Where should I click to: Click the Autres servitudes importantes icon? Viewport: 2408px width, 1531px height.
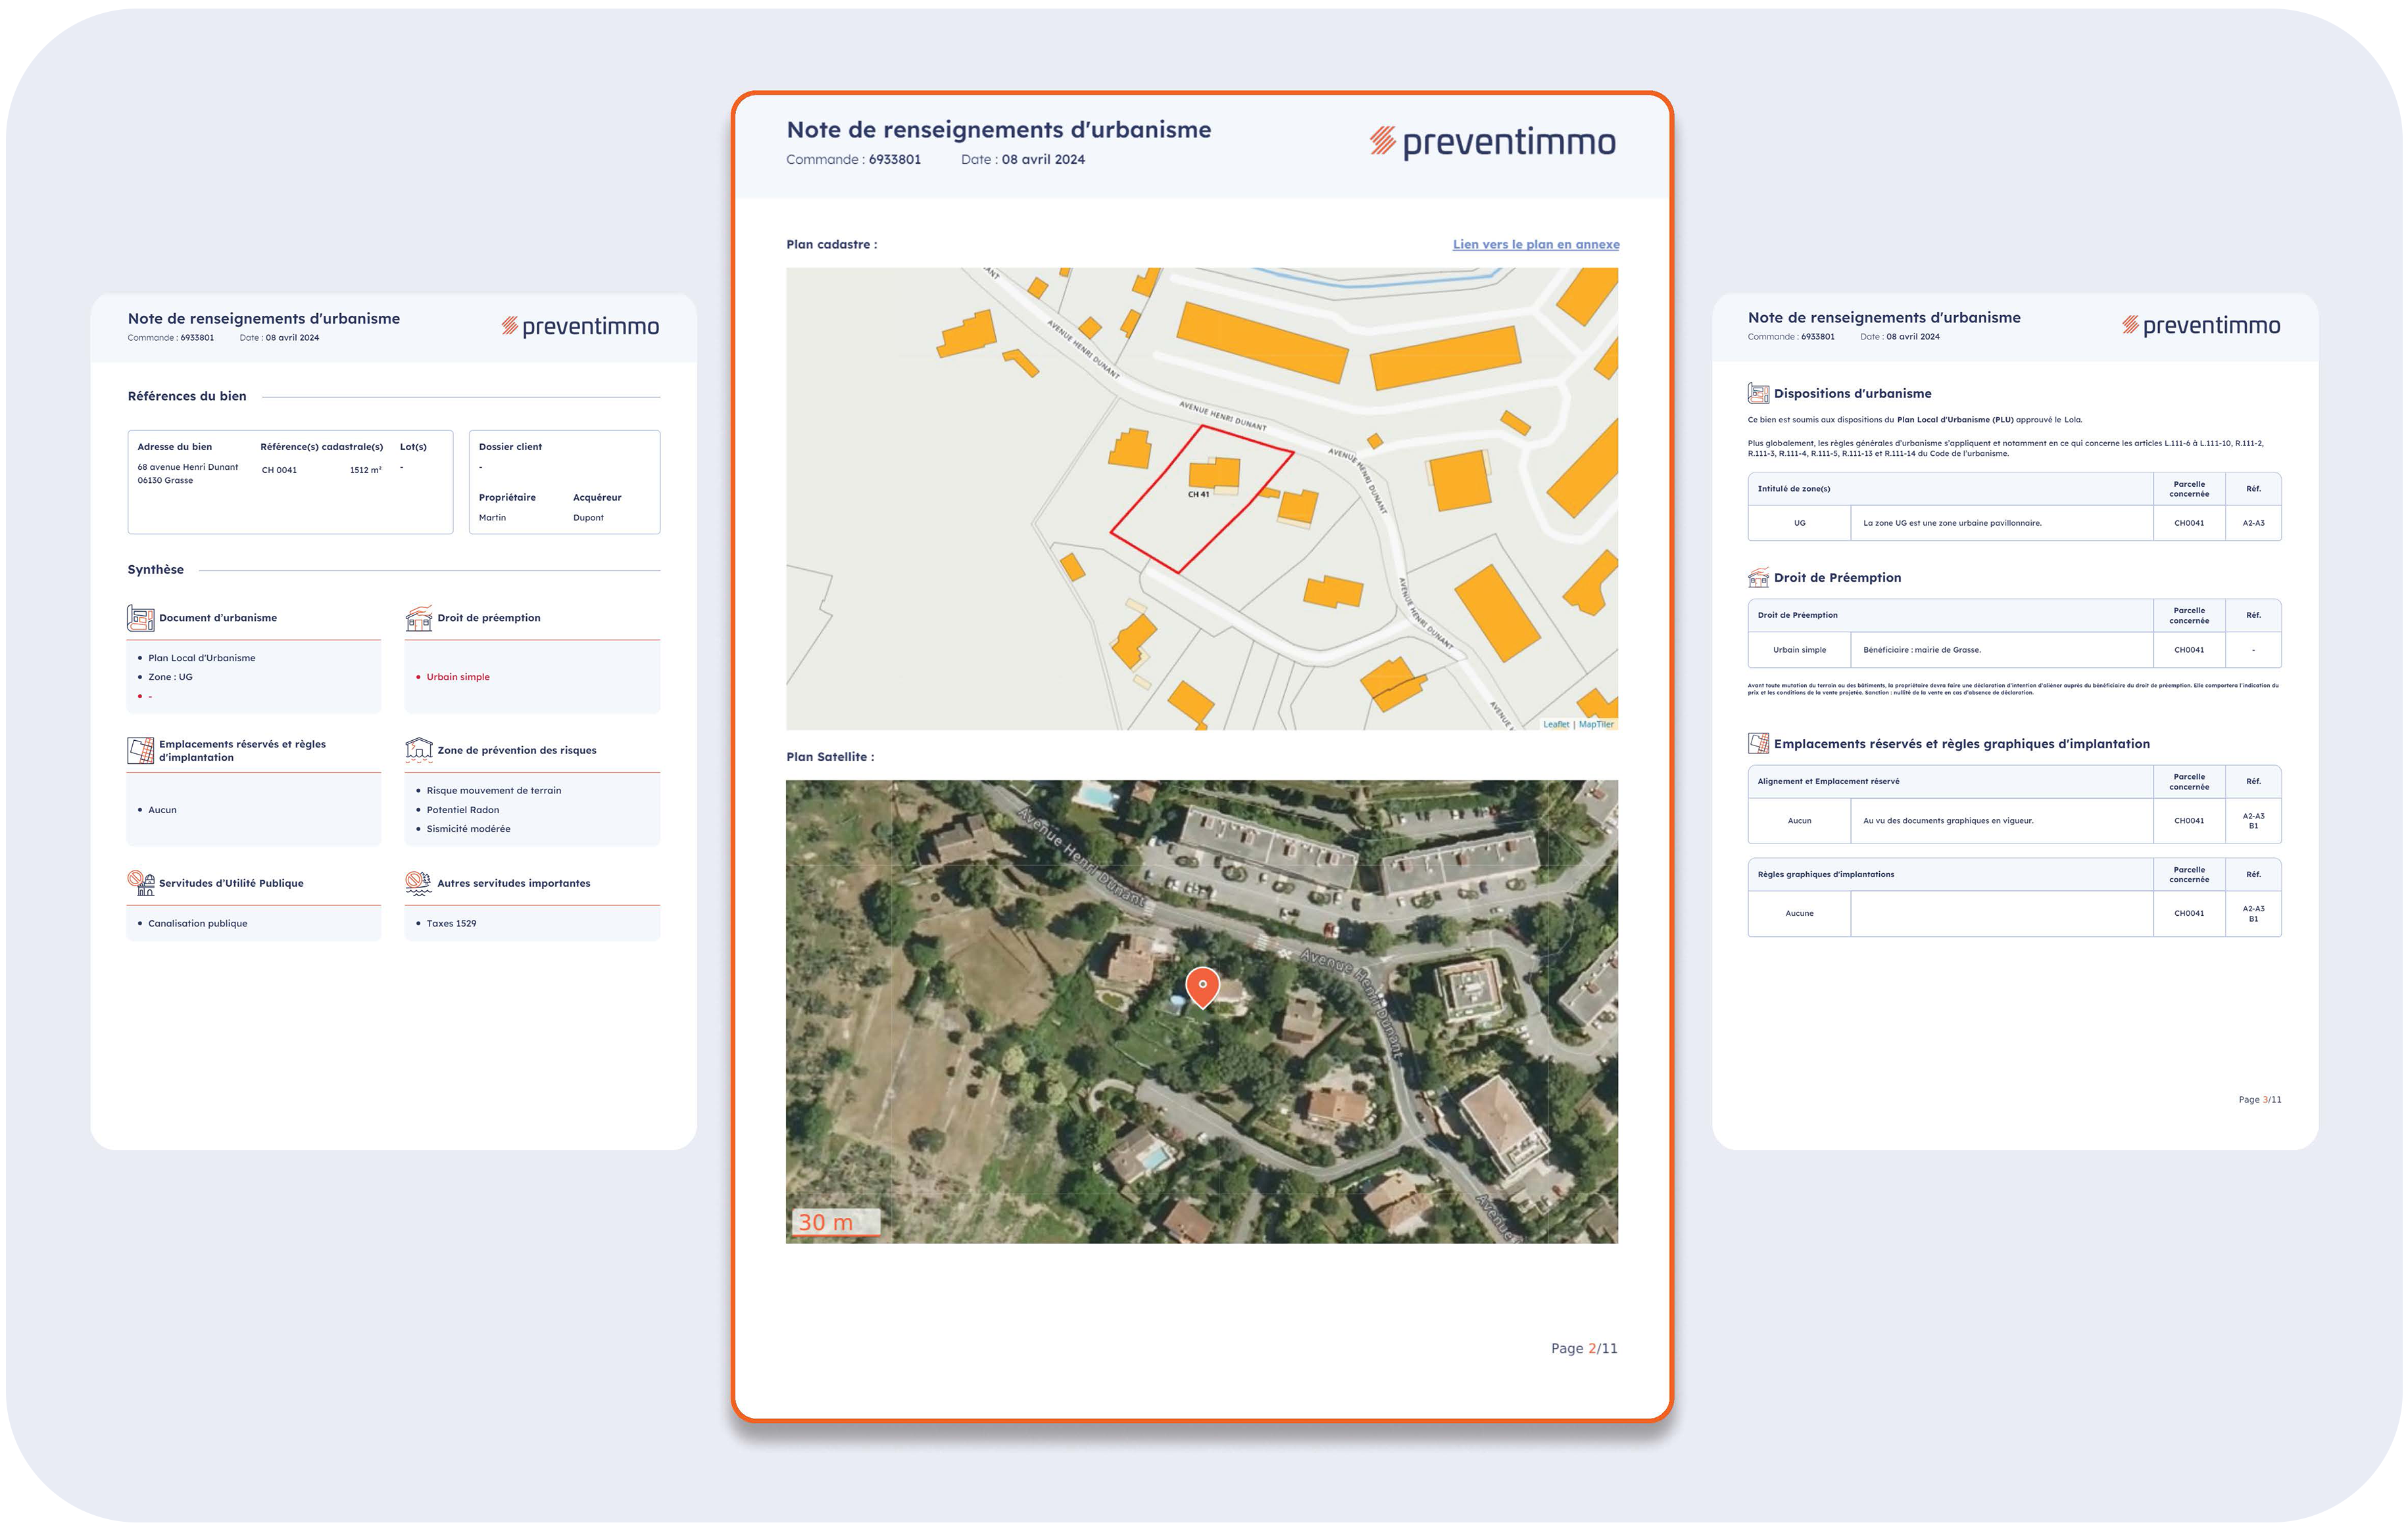[x=418, y=882]
